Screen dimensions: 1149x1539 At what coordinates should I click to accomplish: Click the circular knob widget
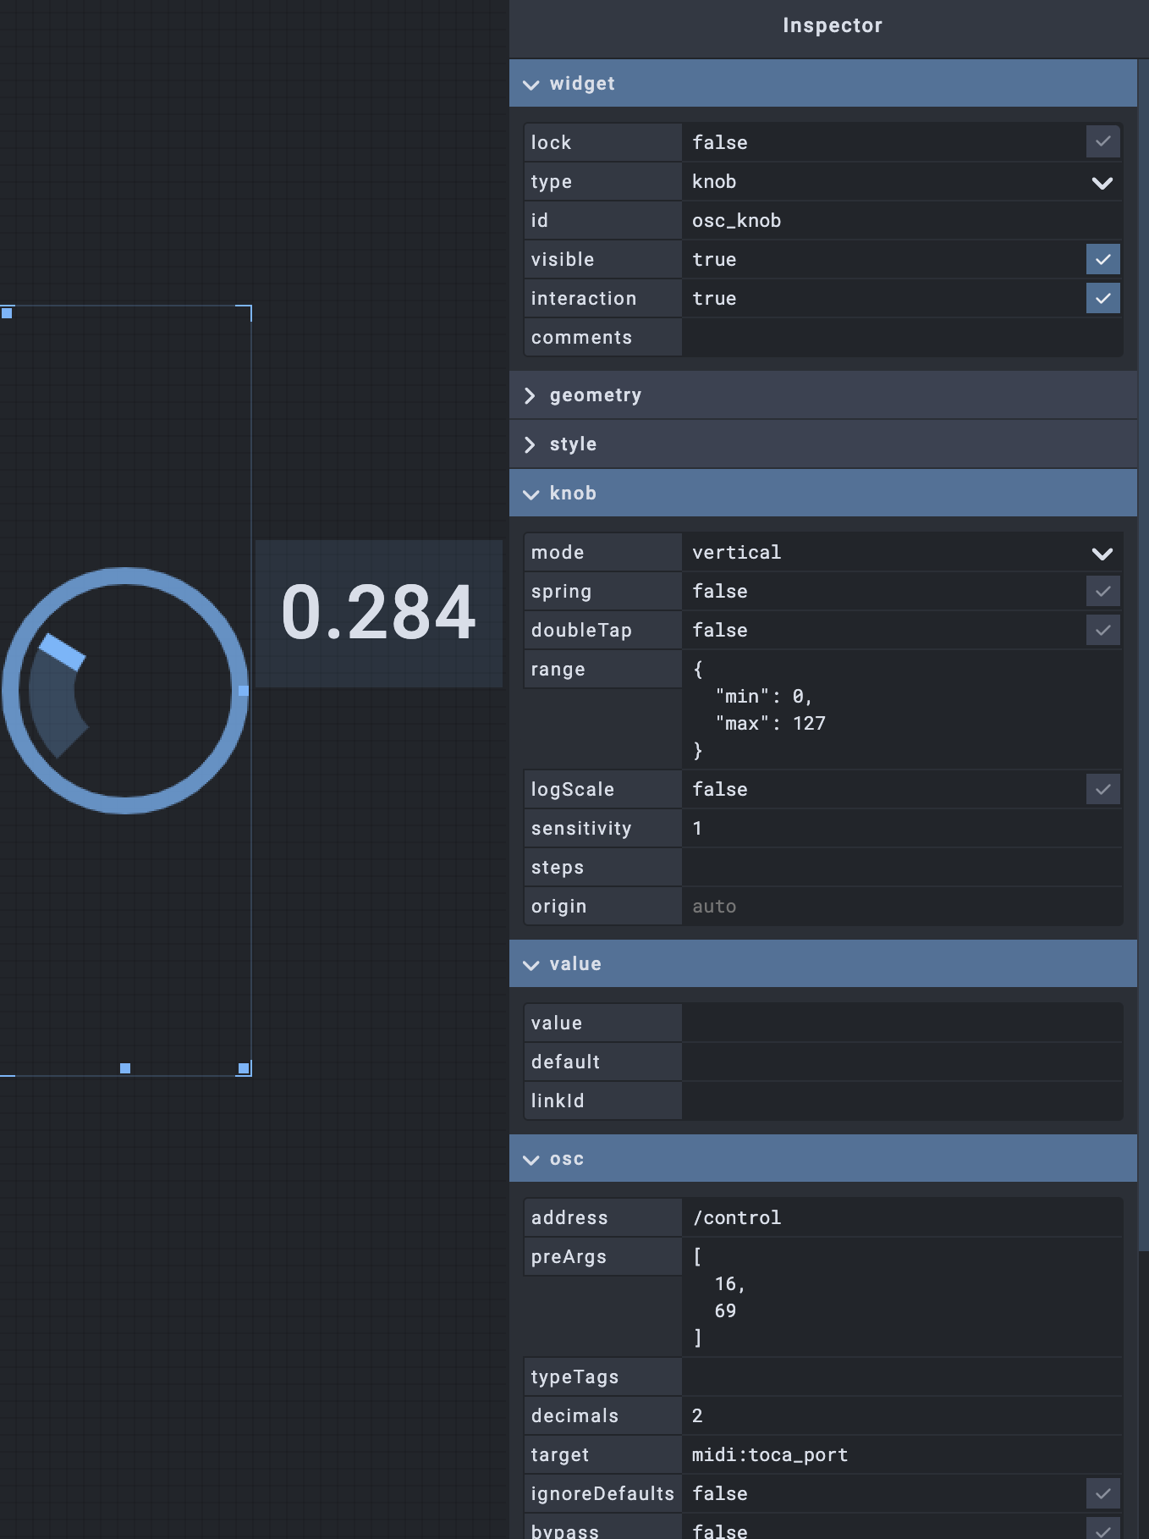125,691
